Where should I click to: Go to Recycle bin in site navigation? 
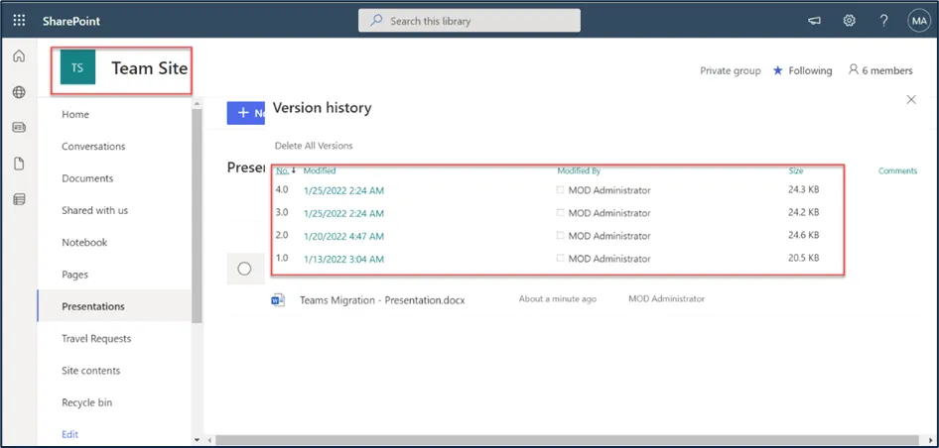coord(86,402)
